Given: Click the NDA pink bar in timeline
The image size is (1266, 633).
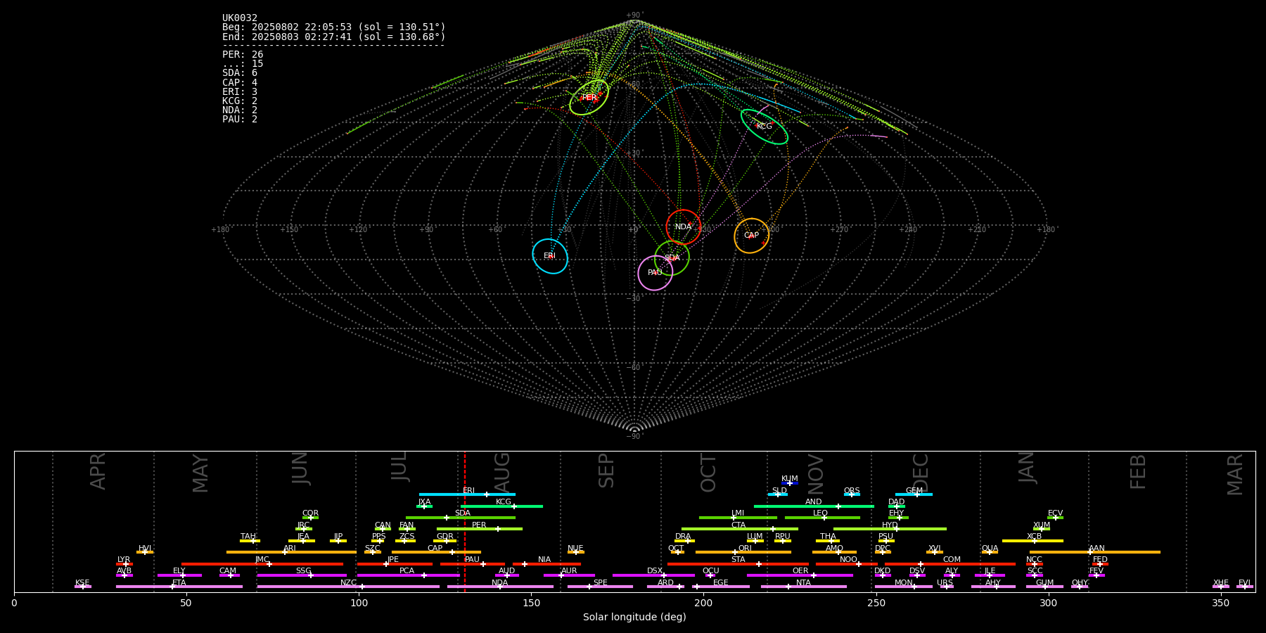Looking at the screenshot, I should [500, 587].
